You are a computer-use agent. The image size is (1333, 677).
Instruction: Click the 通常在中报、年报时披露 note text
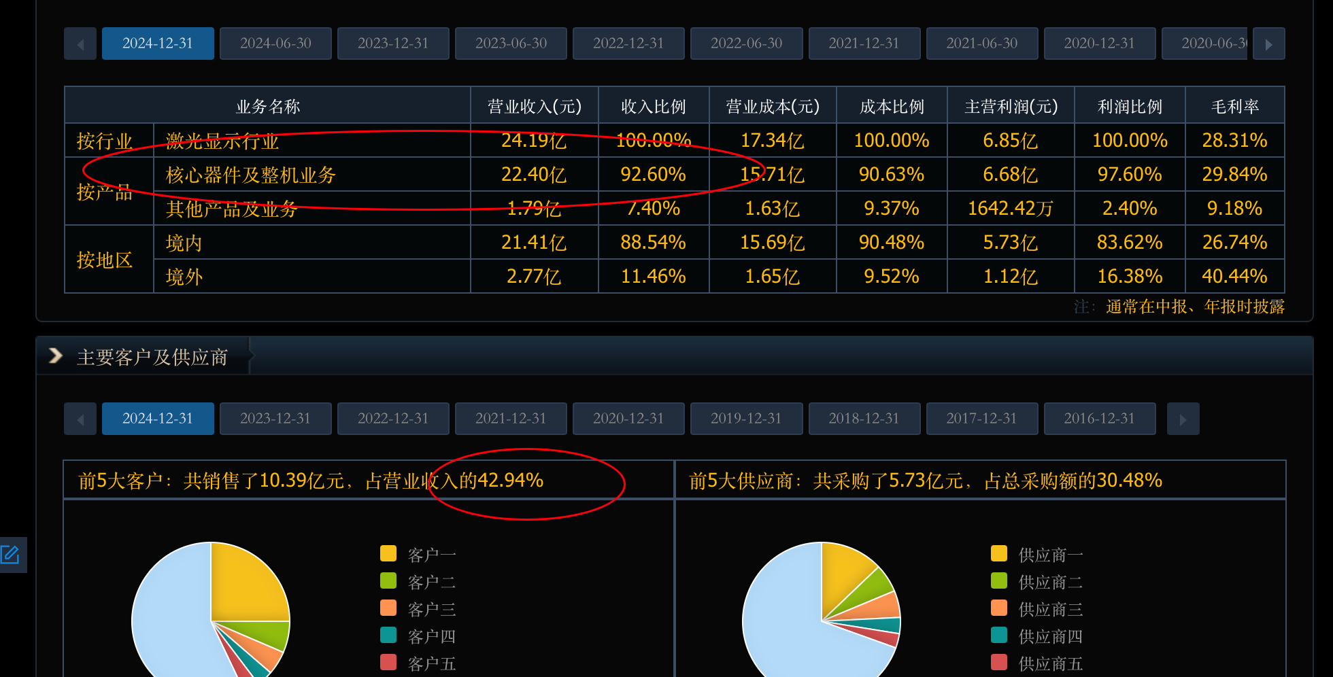1195,307
